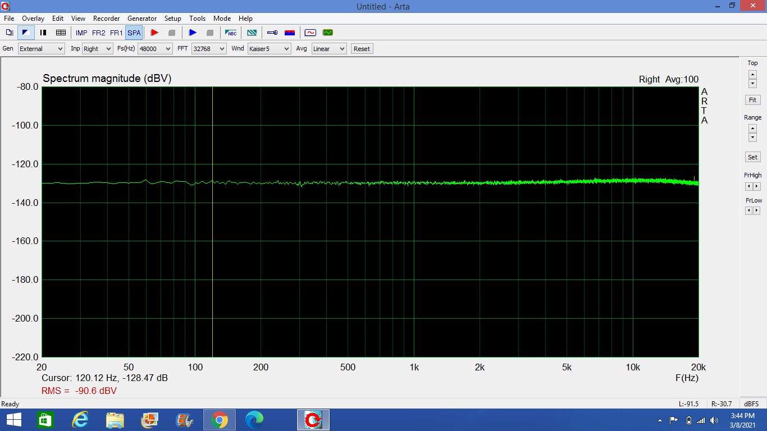Open the Recorder menu
This screenshot has width=767, height=431.
coord(107,19)
